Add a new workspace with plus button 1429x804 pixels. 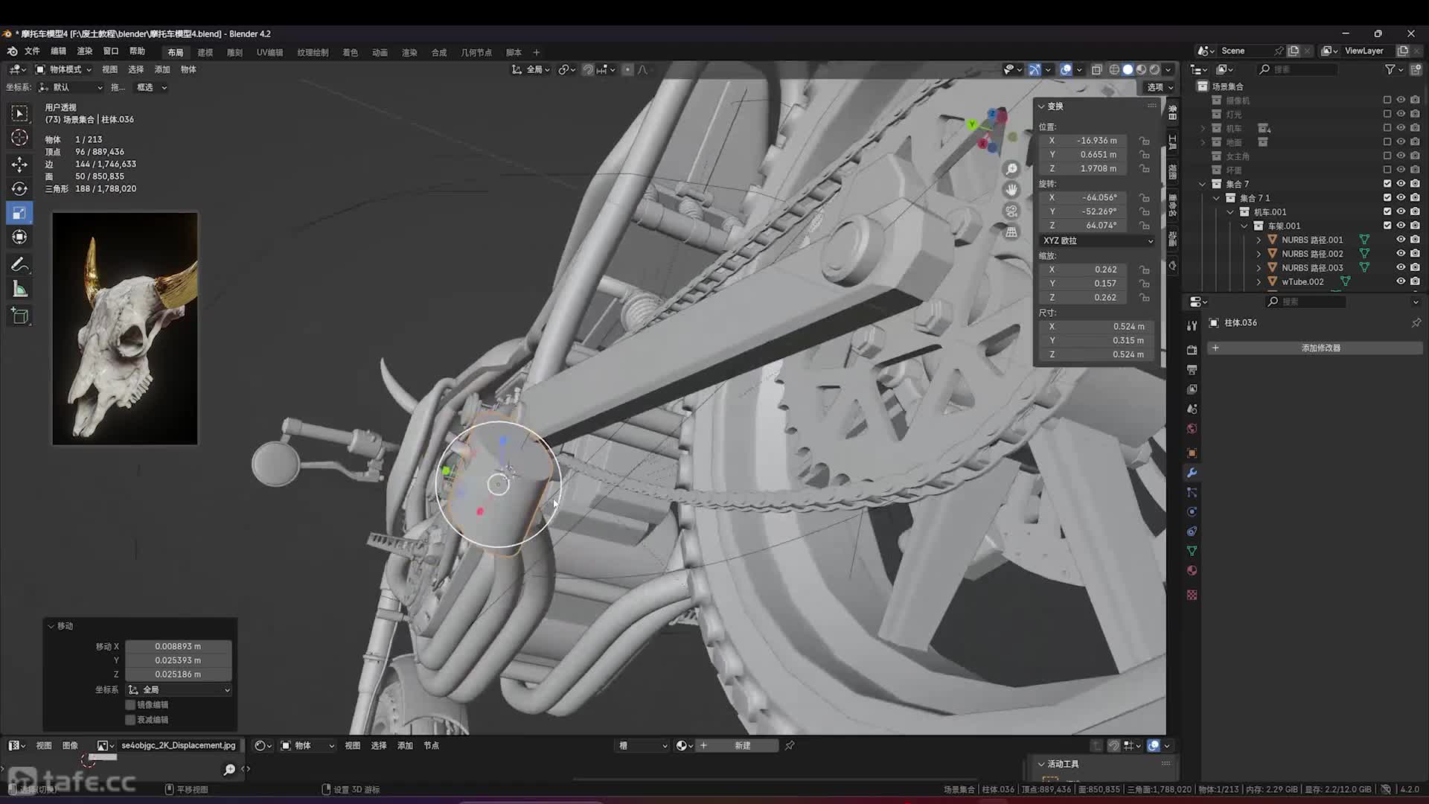536,53
